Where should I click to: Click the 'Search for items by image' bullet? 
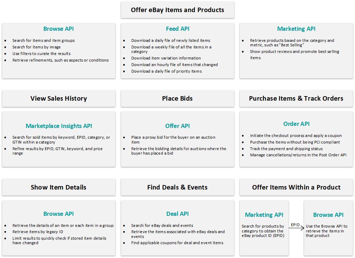36,47
